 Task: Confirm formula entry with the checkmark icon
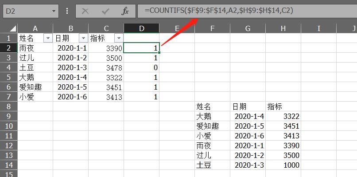point(105,11)
